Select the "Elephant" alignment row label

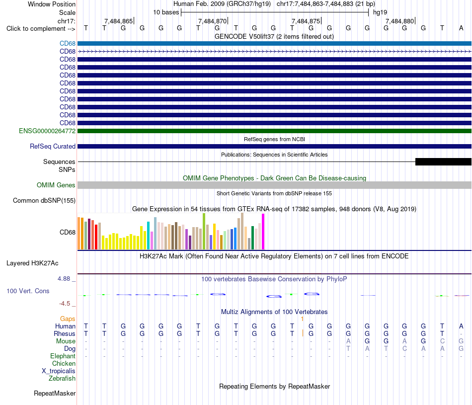tap(63, 356)
